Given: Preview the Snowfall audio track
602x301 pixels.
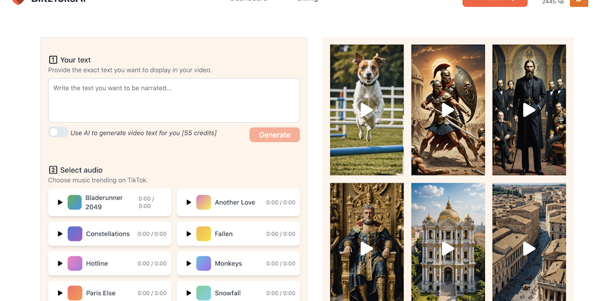Looking at the screenshot, I should 189,293.
